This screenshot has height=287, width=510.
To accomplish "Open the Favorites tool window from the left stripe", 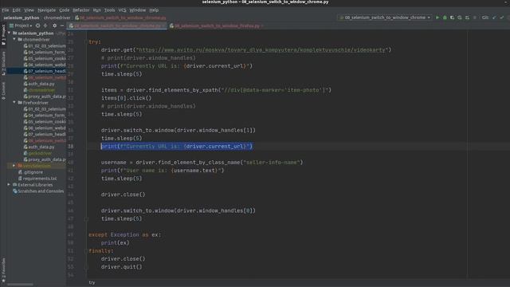I will click(x=3, y=270).
